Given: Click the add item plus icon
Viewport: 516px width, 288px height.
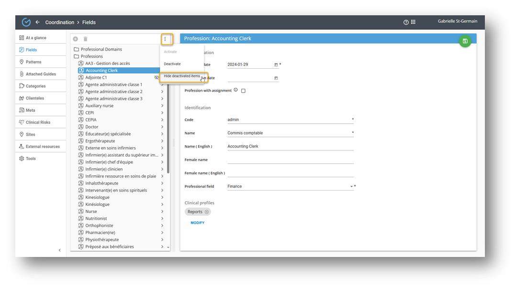Looking at the screenshot, I should pyautogui.click(x=76, y=39).
